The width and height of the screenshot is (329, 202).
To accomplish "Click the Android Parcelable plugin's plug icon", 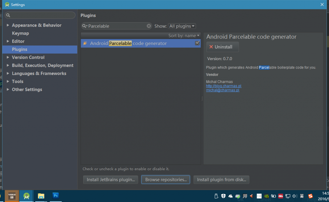I will tap(85, 43).
